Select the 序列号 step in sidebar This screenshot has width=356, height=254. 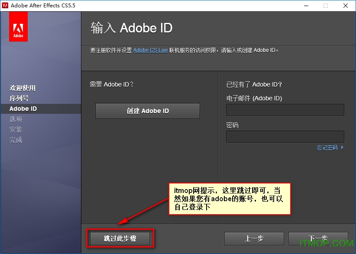22,98
